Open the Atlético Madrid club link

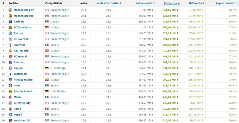coord(23,80)
